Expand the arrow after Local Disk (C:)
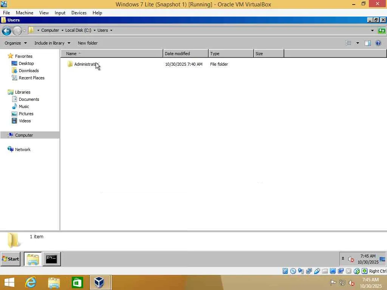Image resolution: width=387 pixels, height=290 pixels. click(x=94, y=30)
